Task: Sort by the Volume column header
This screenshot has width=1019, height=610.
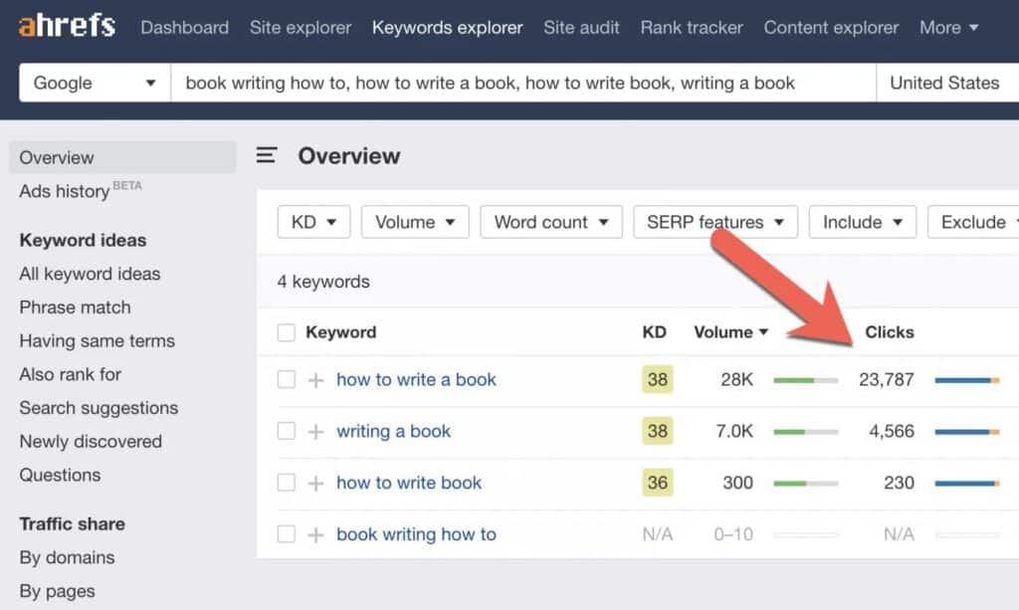Action: click(730, 332)
